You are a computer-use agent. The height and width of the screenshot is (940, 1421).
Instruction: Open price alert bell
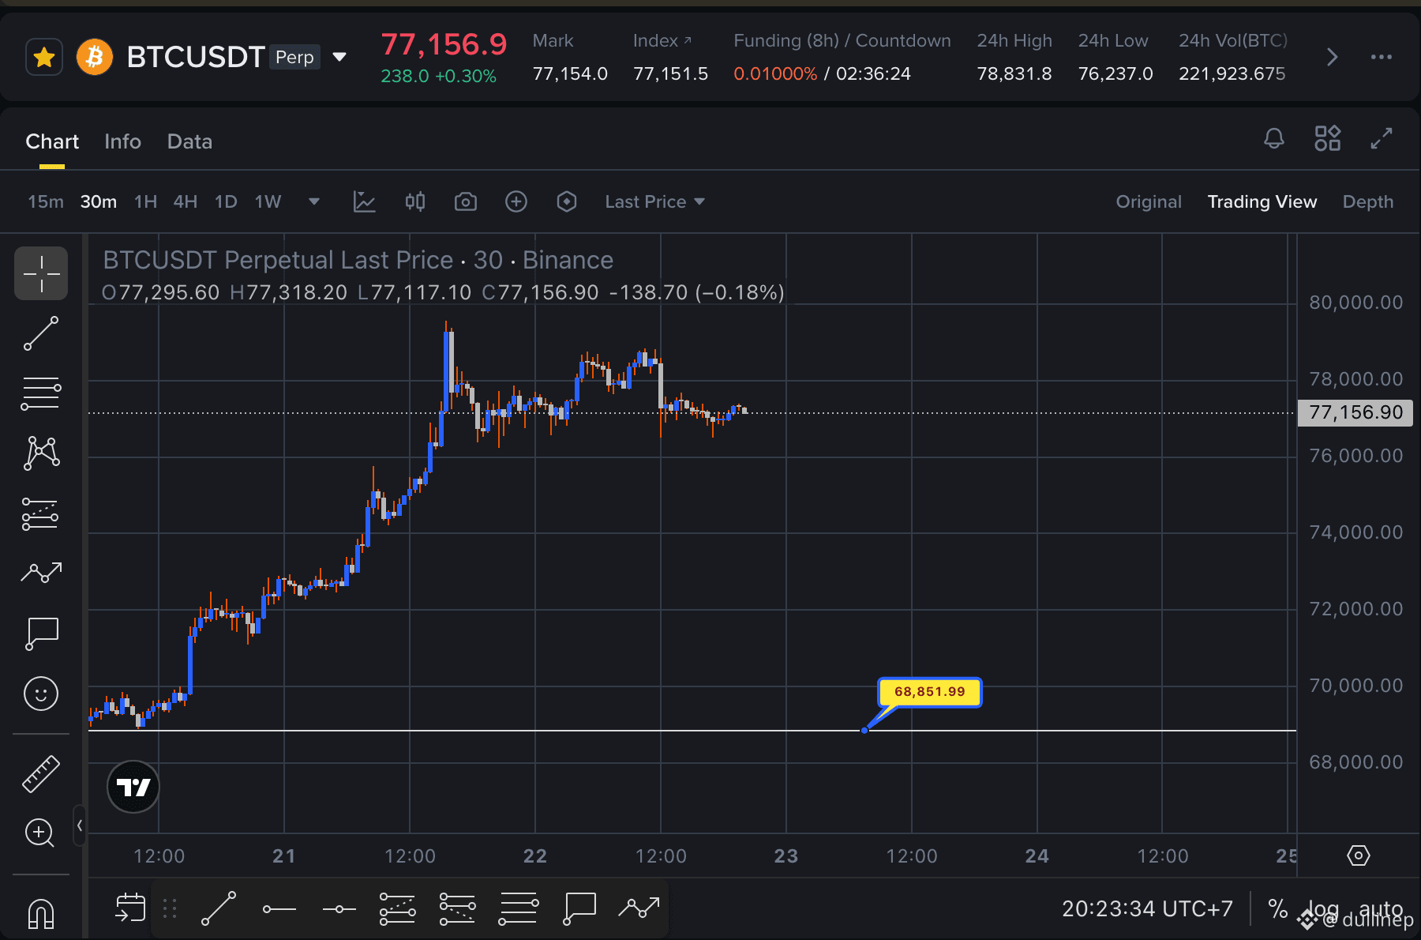1273,138
